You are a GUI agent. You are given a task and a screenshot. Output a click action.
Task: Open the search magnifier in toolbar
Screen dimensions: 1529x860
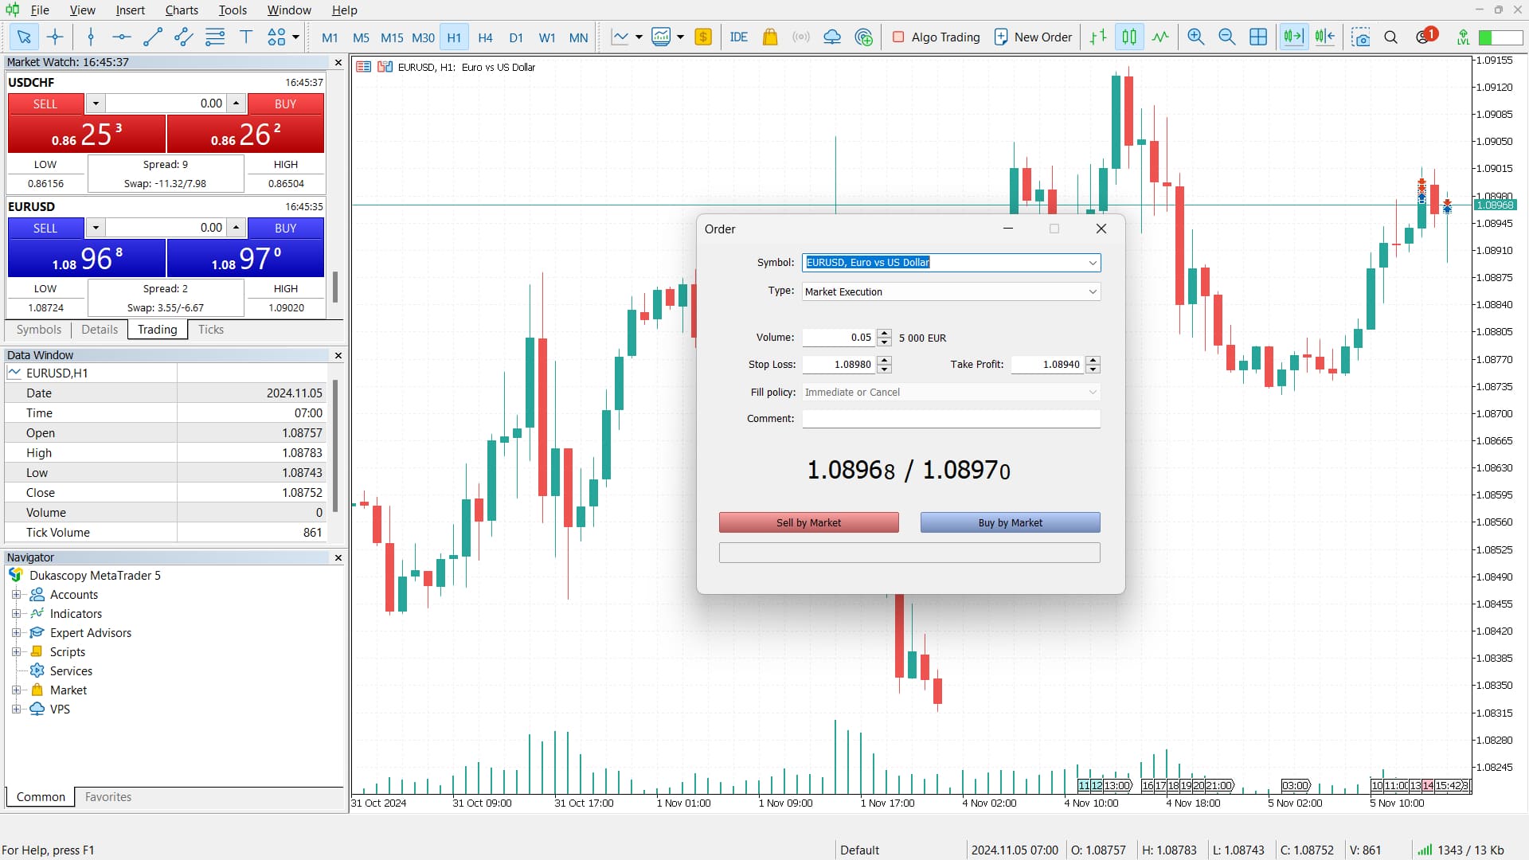(1391, 37)
